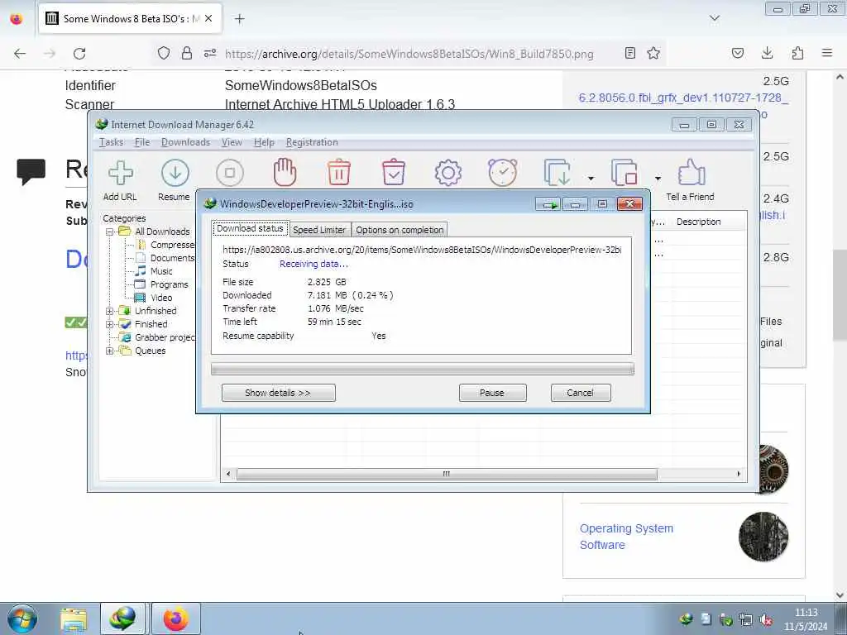The width and height of the screenshot is (847, 635).
Task: Click the Delete trash can icon
Action: point(339,173)
